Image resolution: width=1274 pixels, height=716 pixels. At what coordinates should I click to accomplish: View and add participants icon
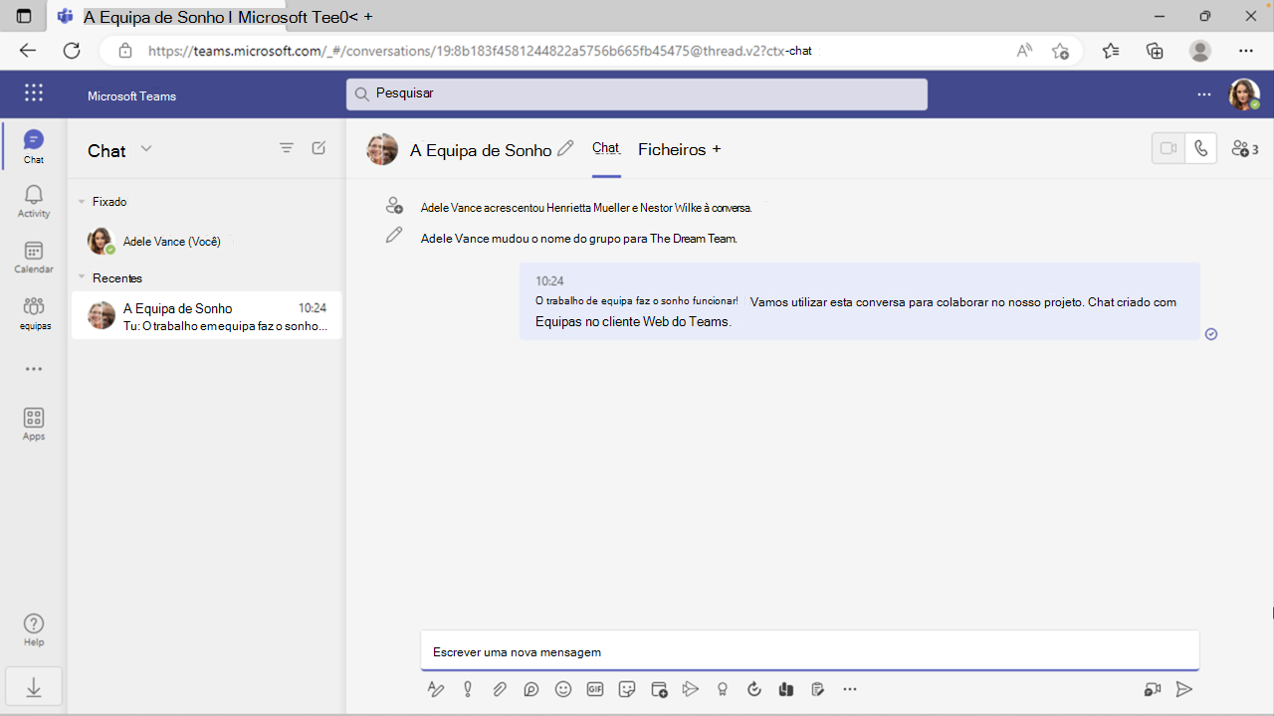click(1244, 148)
